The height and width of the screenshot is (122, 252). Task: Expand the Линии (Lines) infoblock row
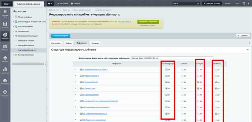[x=76, y=88]
